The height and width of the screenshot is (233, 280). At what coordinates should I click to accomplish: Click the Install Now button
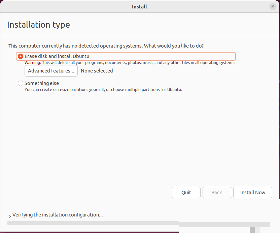coord(253,193)
